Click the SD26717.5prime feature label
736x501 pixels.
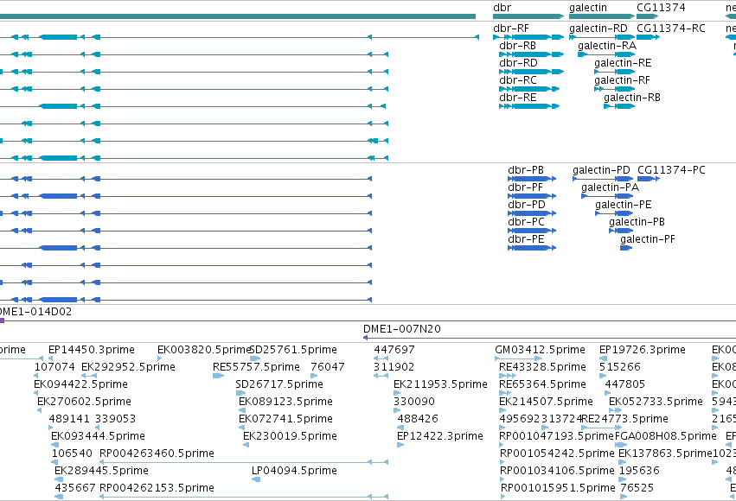tap(279, 384)
